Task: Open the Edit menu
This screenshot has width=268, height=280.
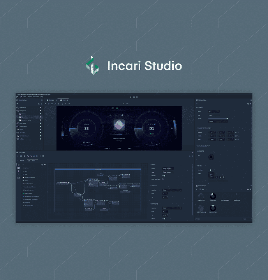Action: 21,97
